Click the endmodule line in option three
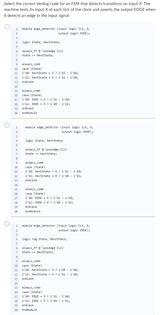The height and width of the screenshot is (315, 161). pyautogui.click(x=29, y=310)
